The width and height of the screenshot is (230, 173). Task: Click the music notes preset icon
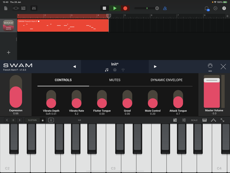click(107, 70)
